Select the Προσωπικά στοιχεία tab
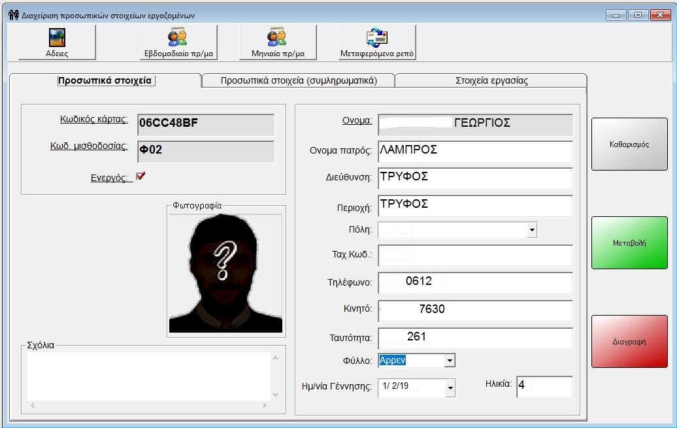 105,80
